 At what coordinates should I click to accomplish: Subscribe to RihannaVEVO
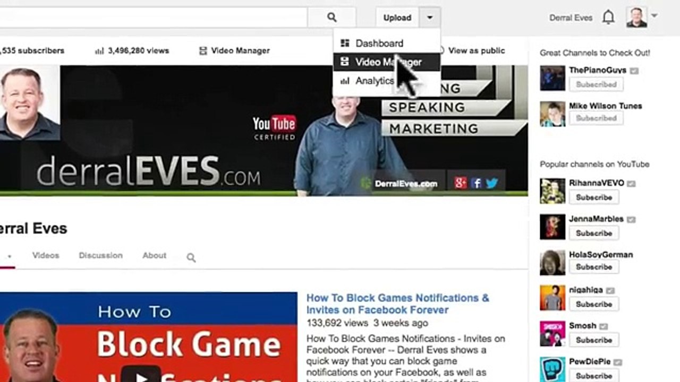tap(594, 197)
